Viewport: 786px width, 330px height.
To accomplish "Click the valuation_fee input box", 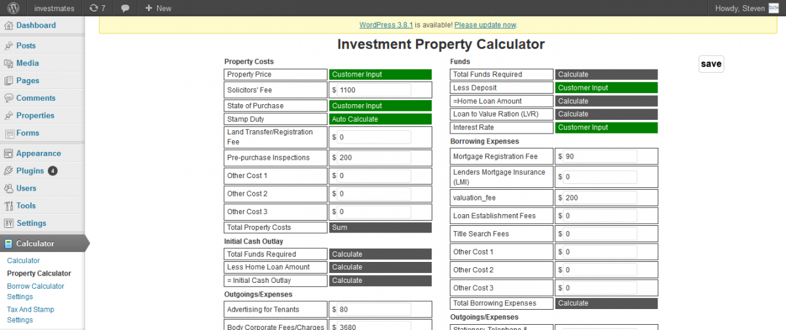I will tap(600, 198).
